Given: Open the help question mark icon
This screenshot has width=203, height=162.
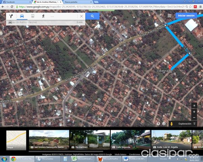Looking at the screenshot, I should click(x=158, y=124).
